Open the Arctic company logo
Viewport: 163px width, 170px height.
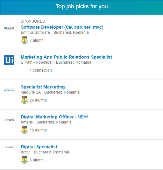pyautogui.click(x=9, y=147)
